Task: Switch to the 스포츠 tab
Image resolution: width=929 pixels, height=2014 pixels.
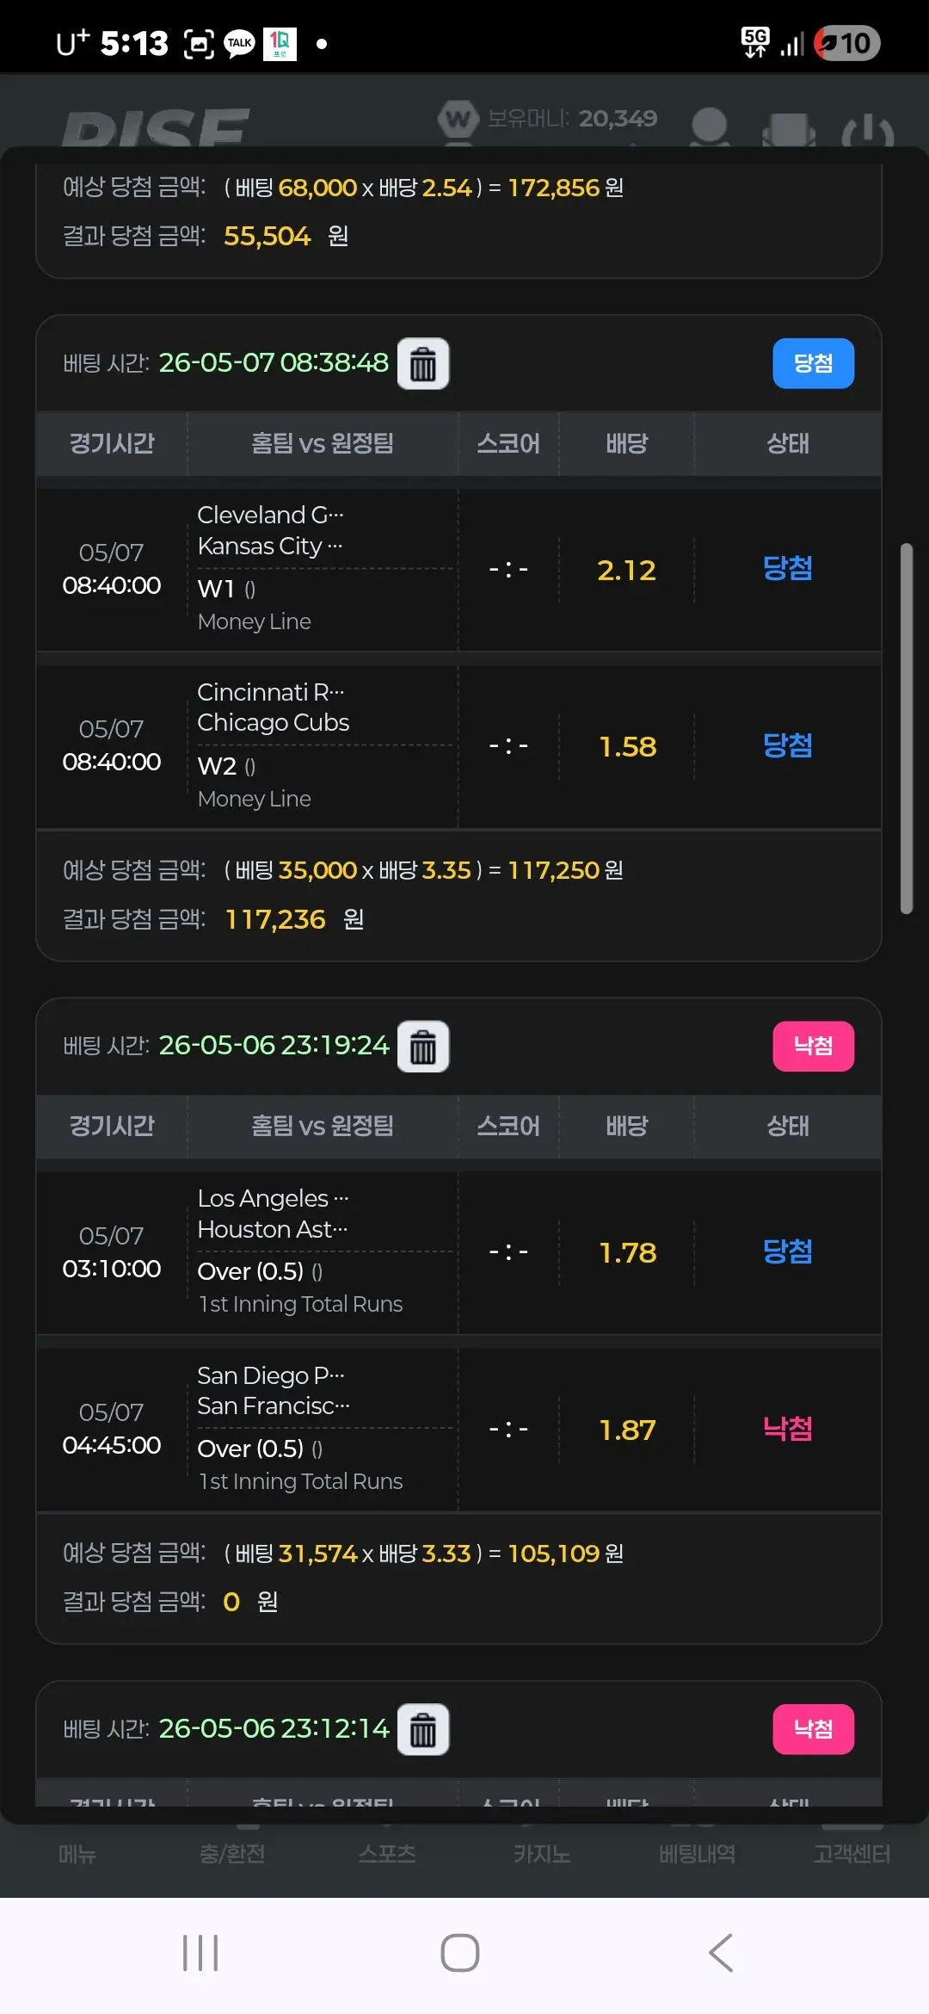Action: tap(387, 1853)
